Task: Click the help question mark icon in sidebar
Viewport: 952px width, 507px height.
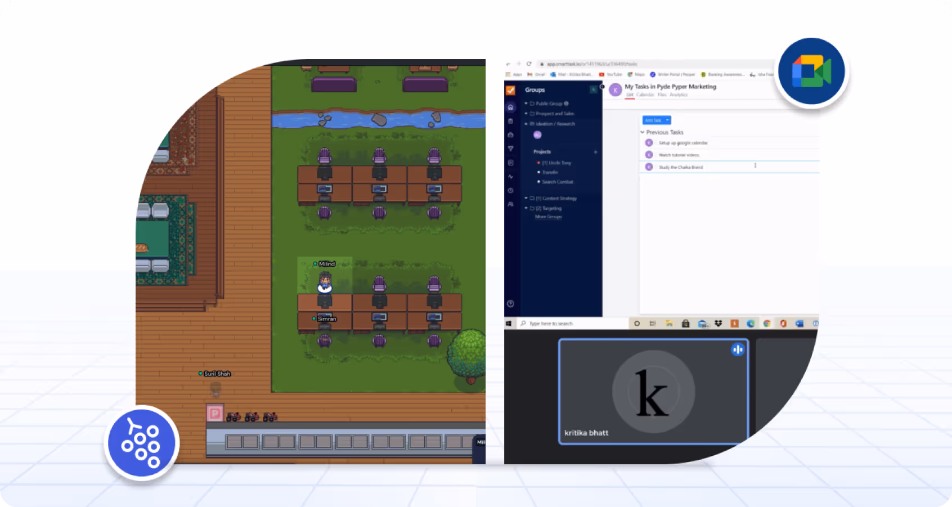Action: tap(510, 304)
